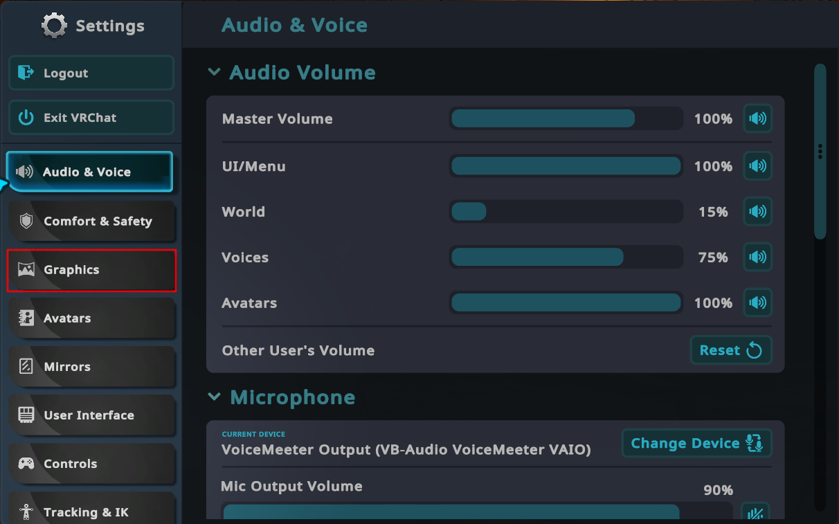Click the Settings gear icon

(54, 26)
